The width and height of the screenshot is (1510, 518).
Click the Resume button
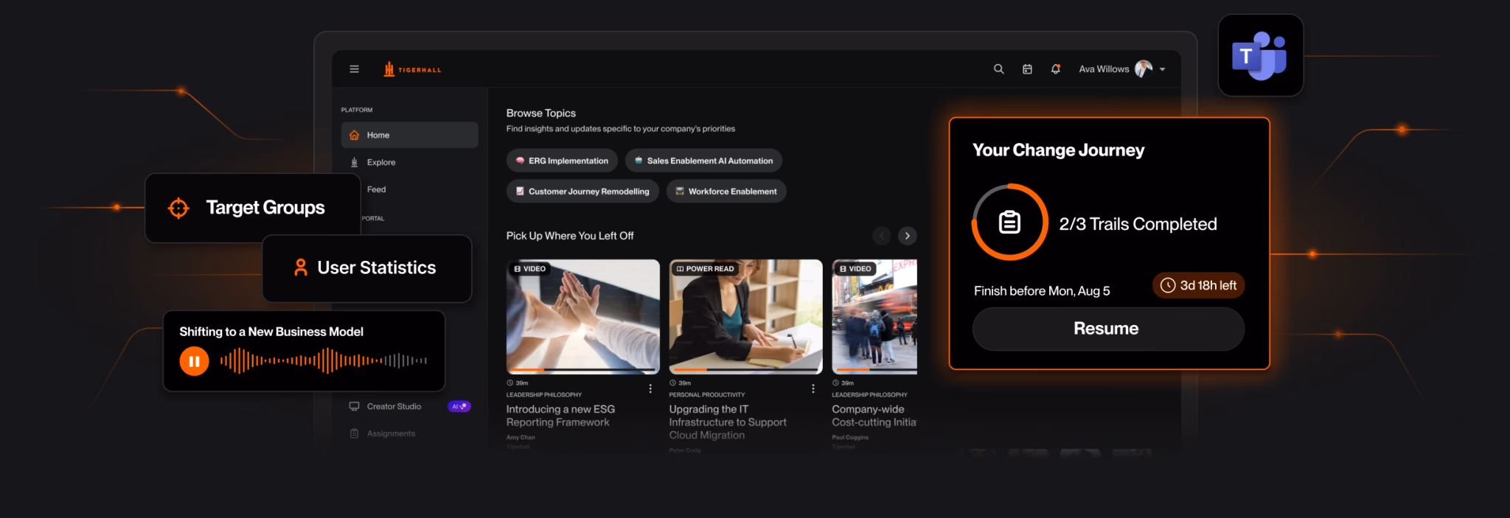[1108, 329]
